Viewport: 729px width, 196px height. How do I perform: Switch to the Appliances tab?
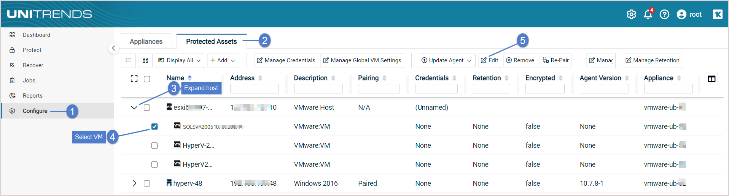coord(146,41)
